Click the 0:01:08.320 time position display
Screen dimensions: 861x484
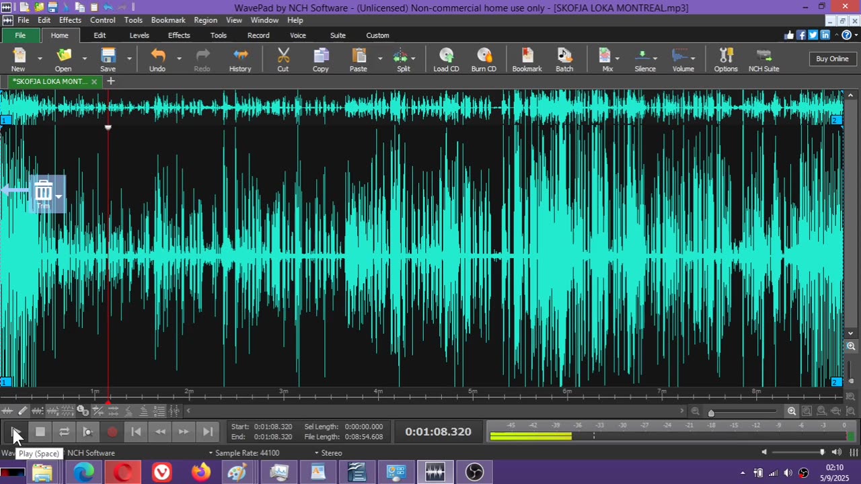(x=438, y=432)
